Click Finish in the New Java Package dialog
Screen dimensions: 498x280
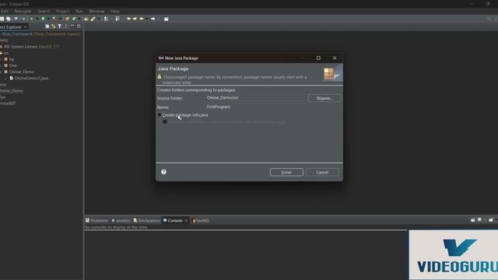click(x=286, y=172)
